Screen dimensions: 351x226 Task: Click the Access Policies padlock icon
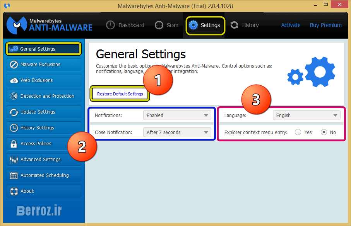pyautogui.click(x=14, y=144)
